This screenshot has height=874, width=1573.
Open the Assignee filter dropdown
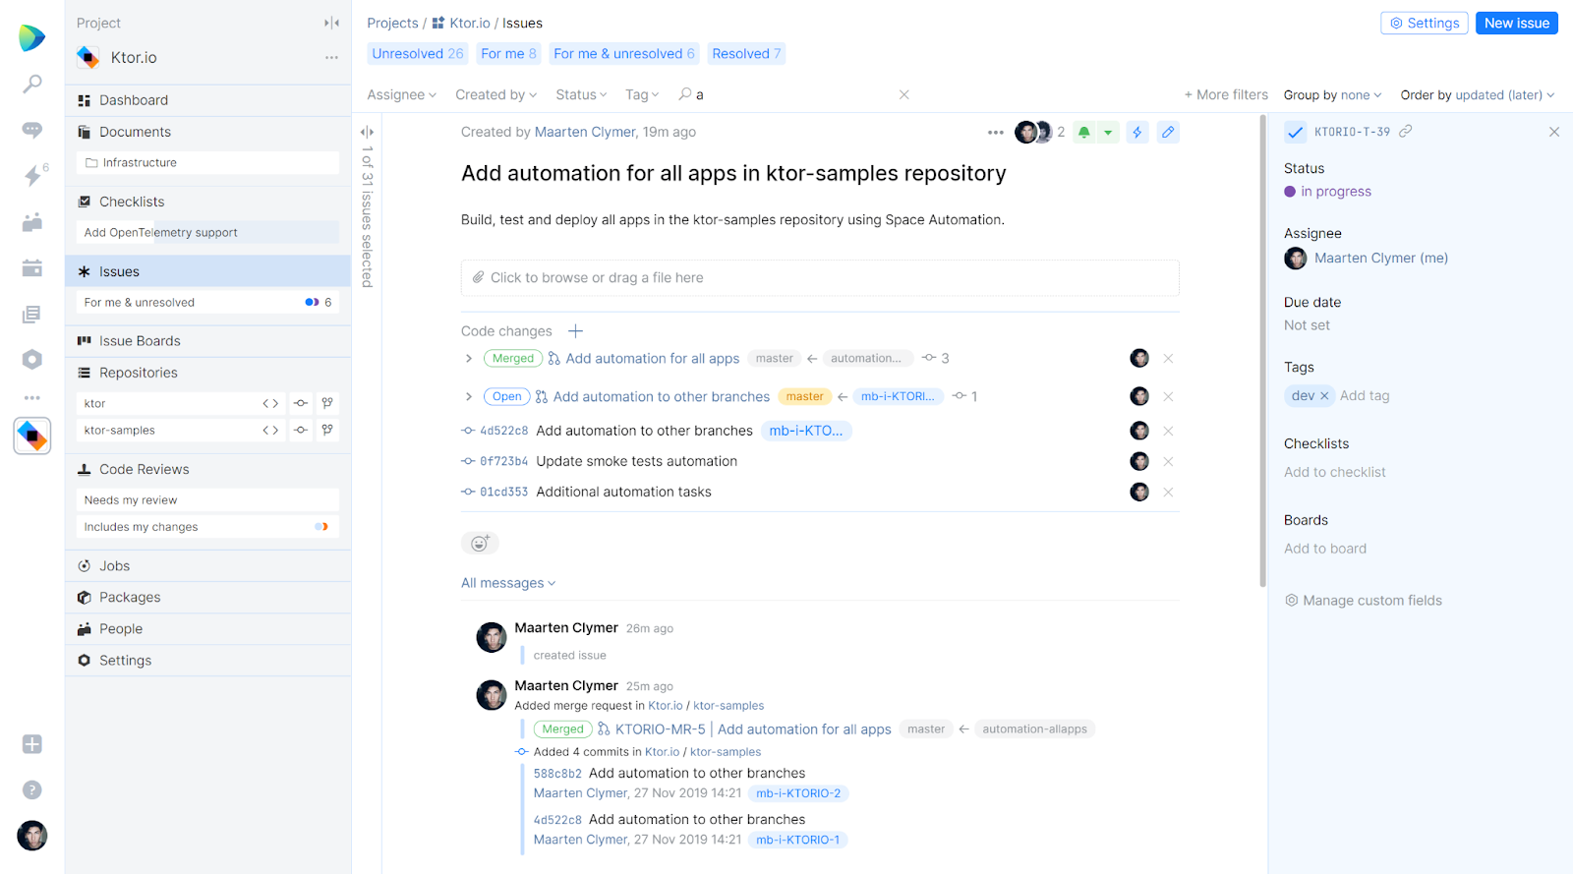(x=402, y=94)
